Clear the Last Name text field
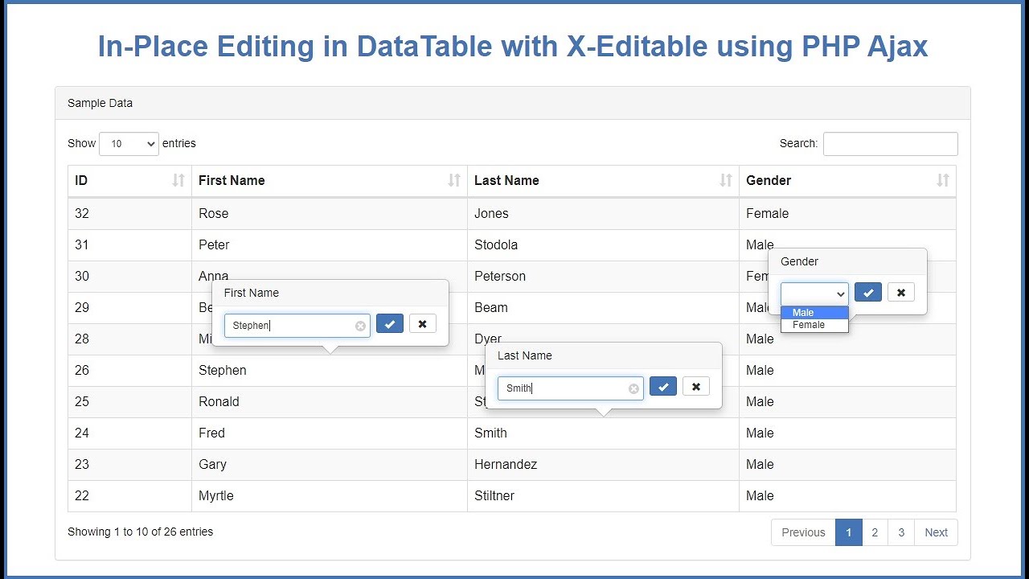 pos(633,388)
